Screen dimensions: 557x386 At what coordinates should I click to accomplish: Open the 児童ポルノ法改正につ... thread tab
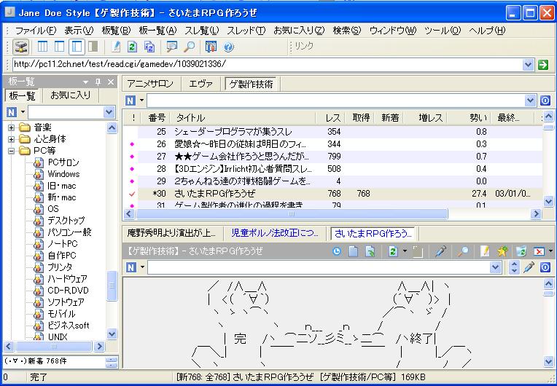(275, 234)
